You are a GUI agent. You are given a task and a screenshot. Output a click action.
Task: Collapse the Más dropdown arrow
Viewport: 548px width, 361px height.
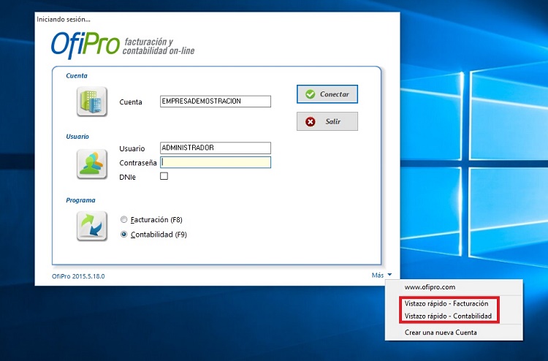pos(389,275)
